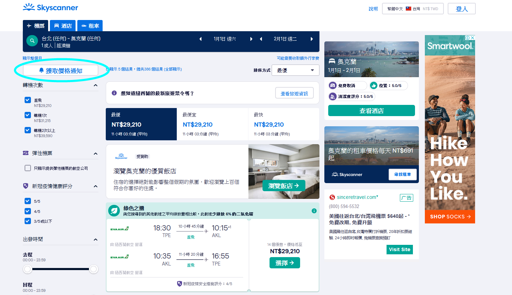Click the search magnifier icon
512x295 pixels.
tap(32, 41)
